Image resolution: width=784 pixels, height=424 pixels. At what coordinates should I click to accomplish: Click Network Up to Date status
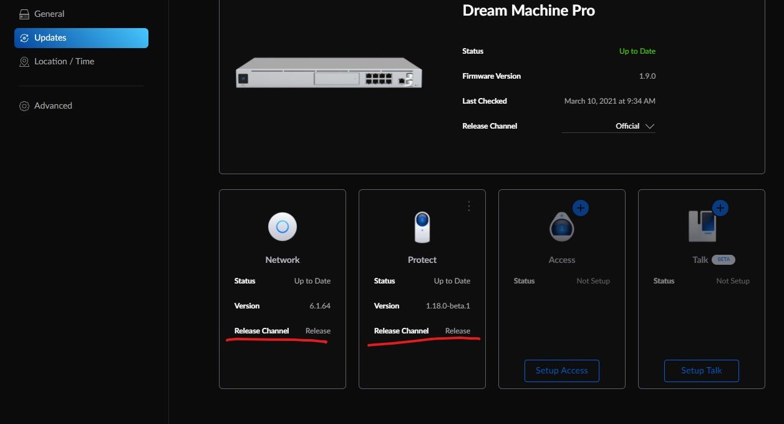click(x=312, y=281)
